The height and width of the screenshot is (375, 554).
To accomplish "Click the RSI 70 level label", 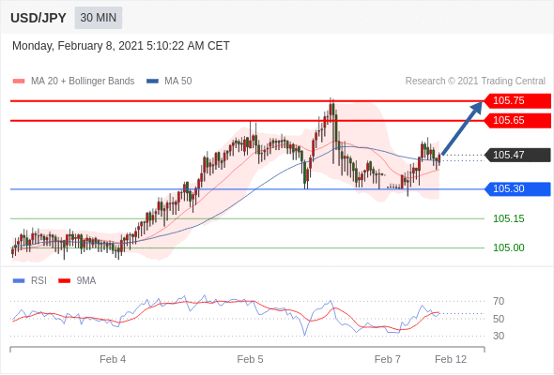I will coord(499,301).
